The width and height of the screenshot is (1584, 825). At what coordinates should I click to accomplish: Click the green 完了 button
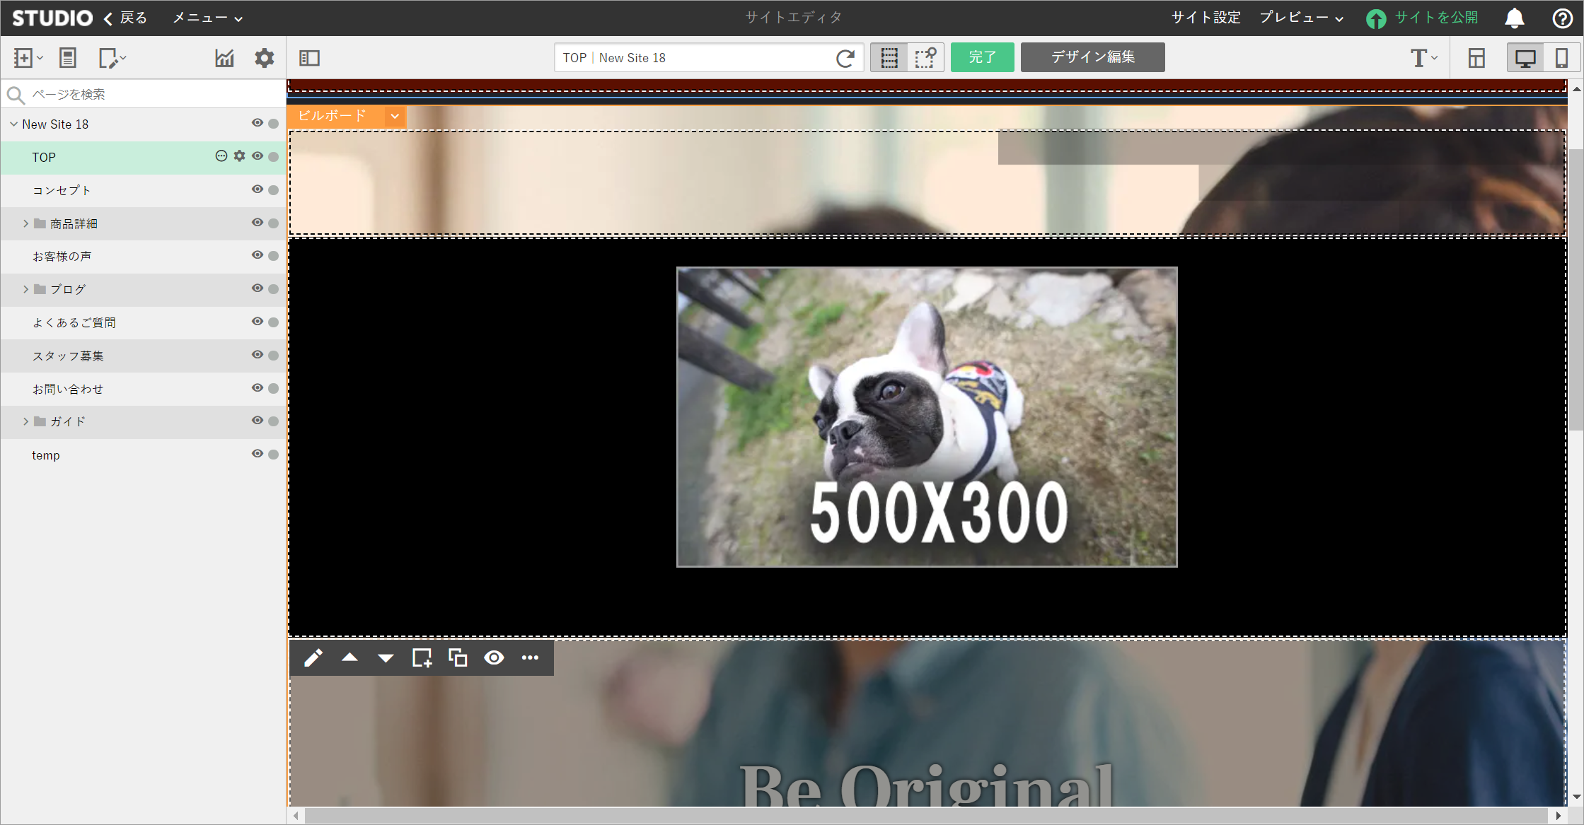(982, 57)
